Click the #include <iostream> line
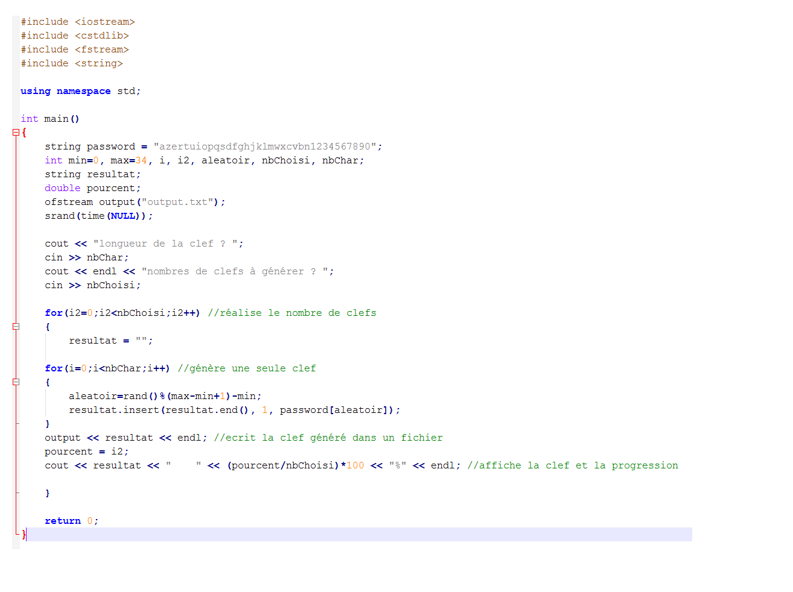The height and width of the screenshot is (592, 793). point(78,22)
